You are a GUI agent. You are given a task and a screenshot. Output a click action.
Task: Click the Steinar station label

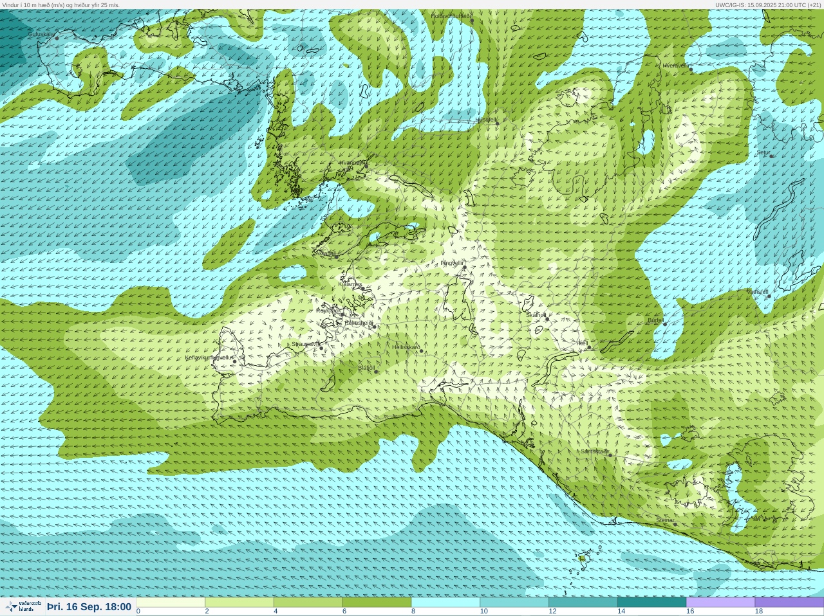(665, 520)
